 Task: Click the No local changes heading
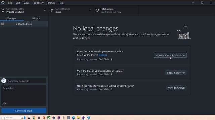pyautogui.click(x=95, y=28)
